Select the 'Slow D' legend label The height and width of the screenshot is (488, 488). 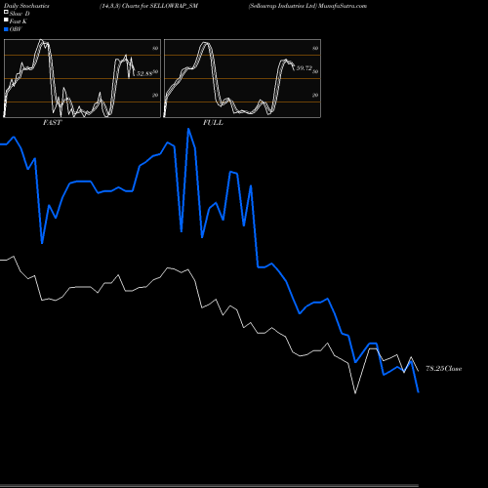pos(20,14)
